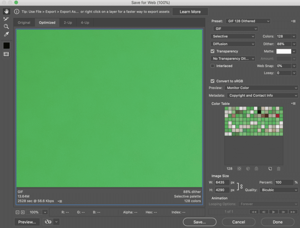Uncheck Convert to sRGB
The image size is (300, 228).
(x=213, y=81)
